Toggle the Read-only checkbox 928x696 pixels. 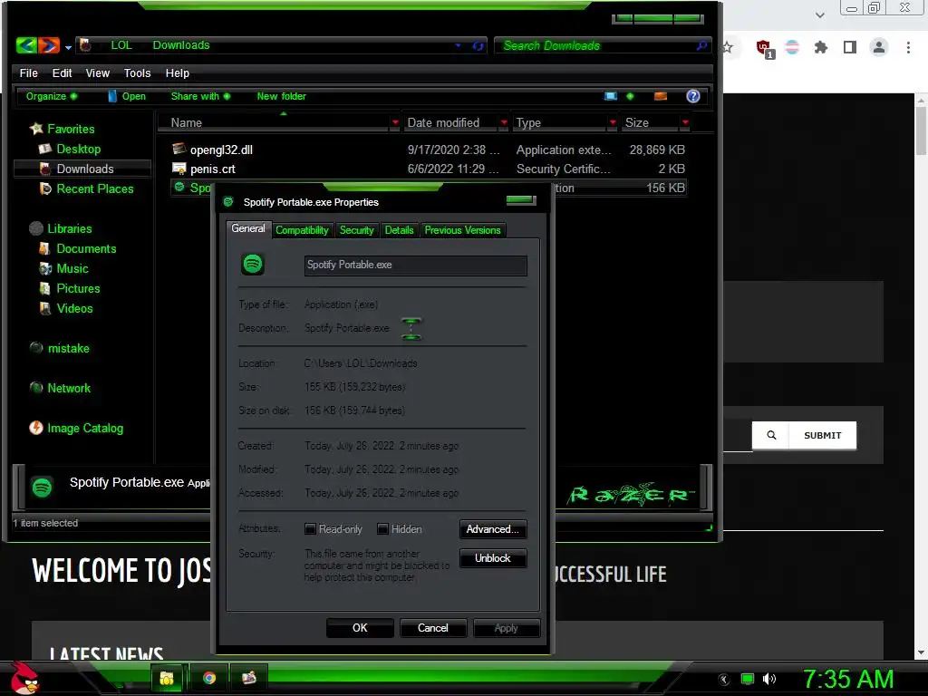[x=310, y=529]
